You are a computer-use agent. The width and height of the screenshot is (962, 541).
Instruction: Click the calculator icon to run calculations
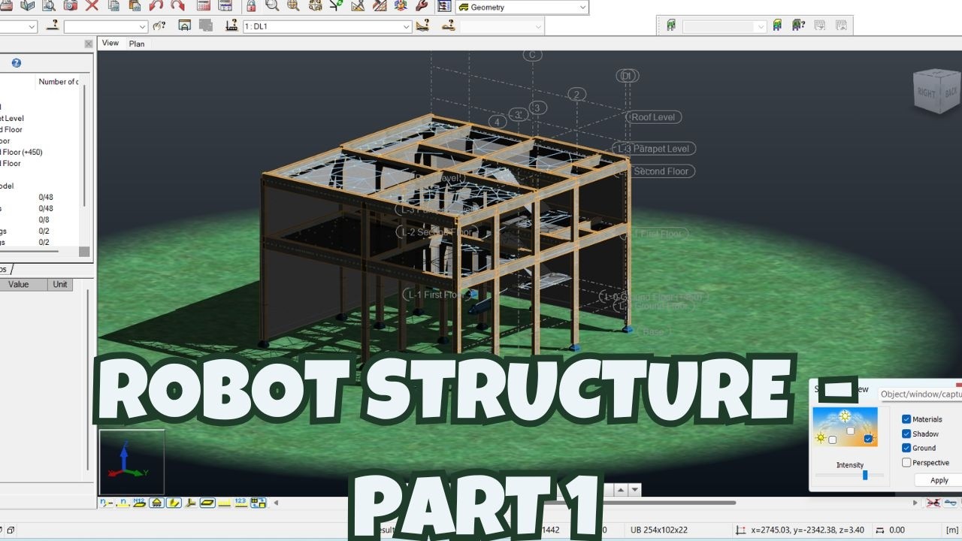point(203,6)
